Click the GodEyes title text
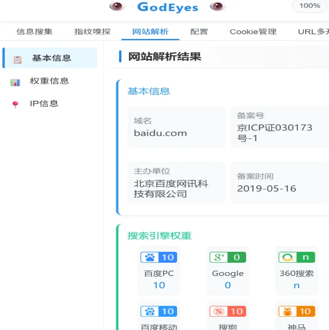The width and height of the screenshot is (329, 330). (x=167, y=7)
